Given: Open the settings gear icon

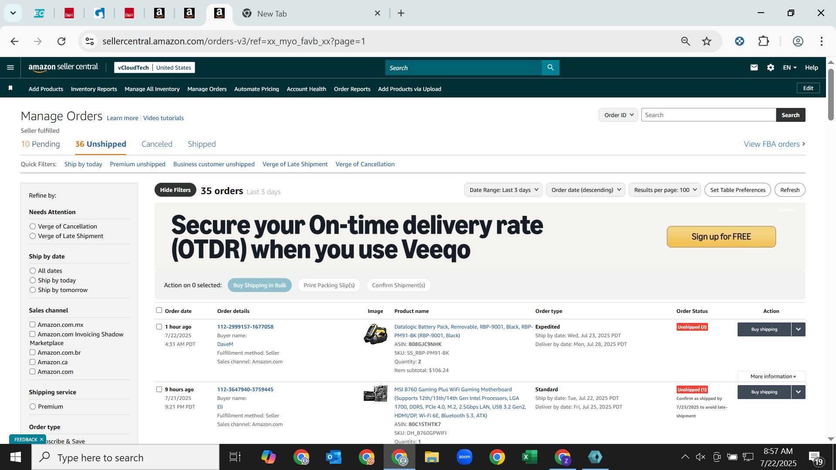Looking at the screenshot, I should coord(771,67).
